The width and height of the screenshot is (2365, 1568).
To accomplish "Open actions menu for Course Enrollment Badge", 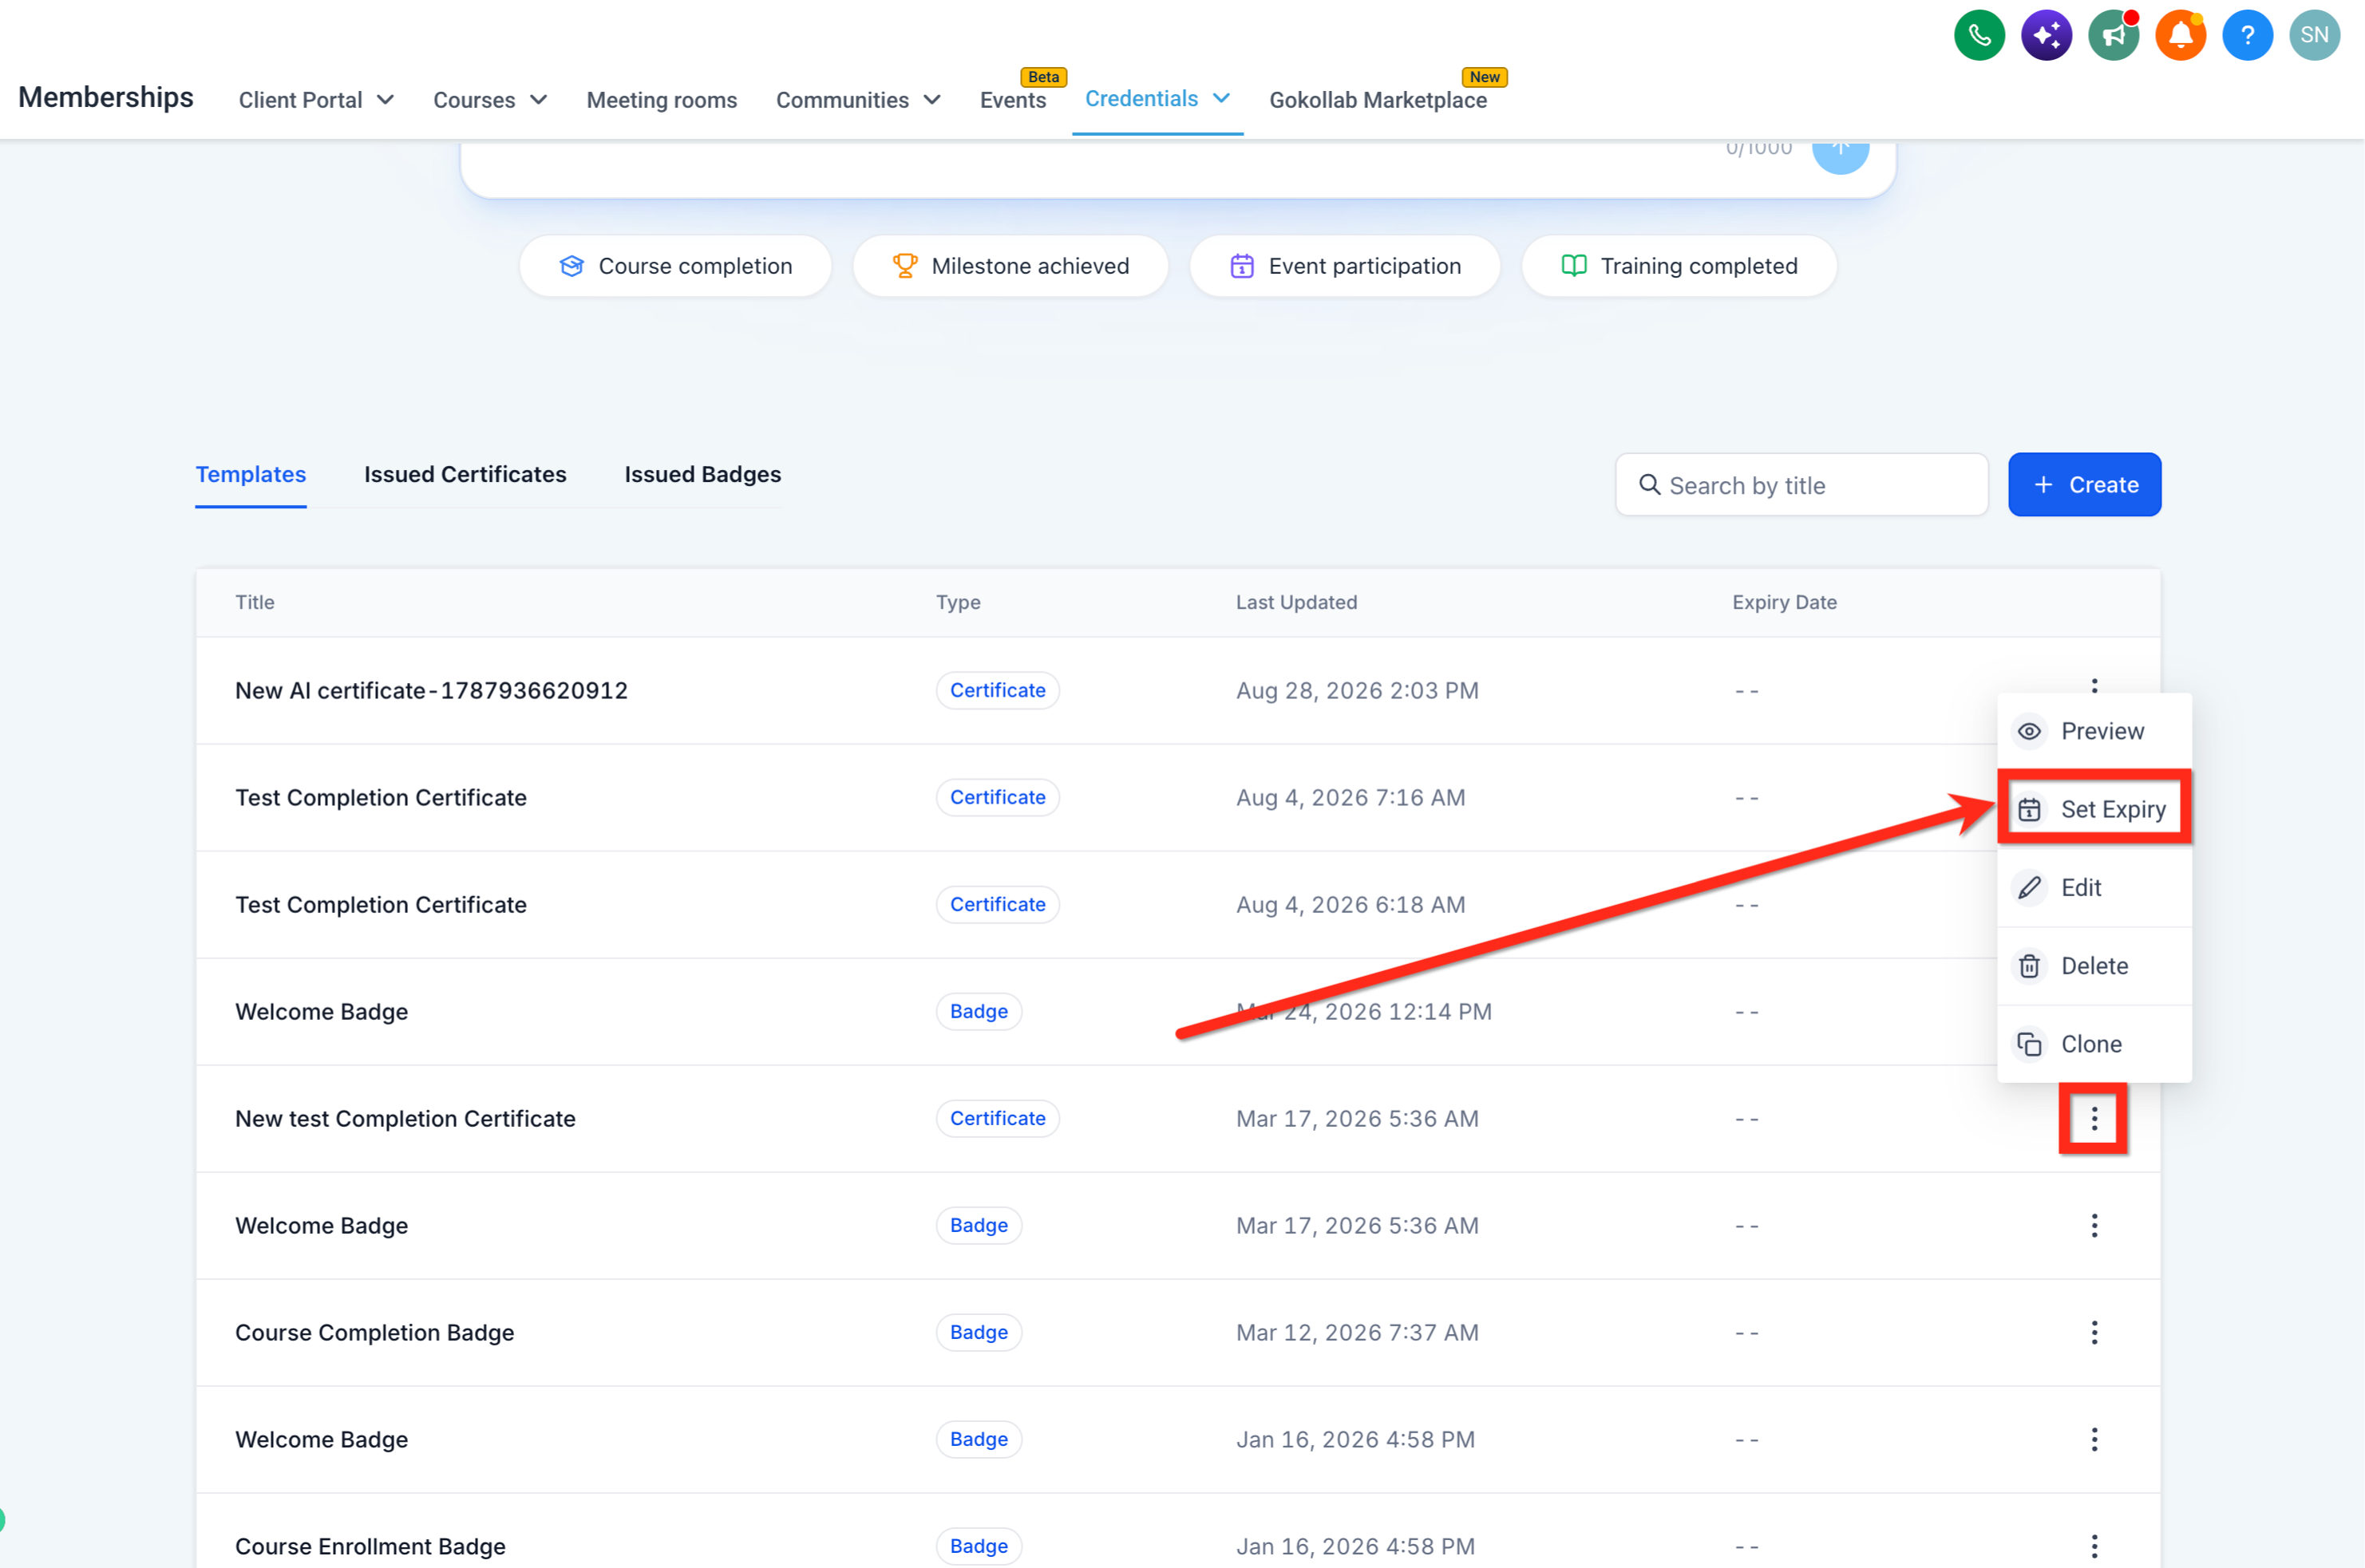I will click(x=2094, y=1547).
